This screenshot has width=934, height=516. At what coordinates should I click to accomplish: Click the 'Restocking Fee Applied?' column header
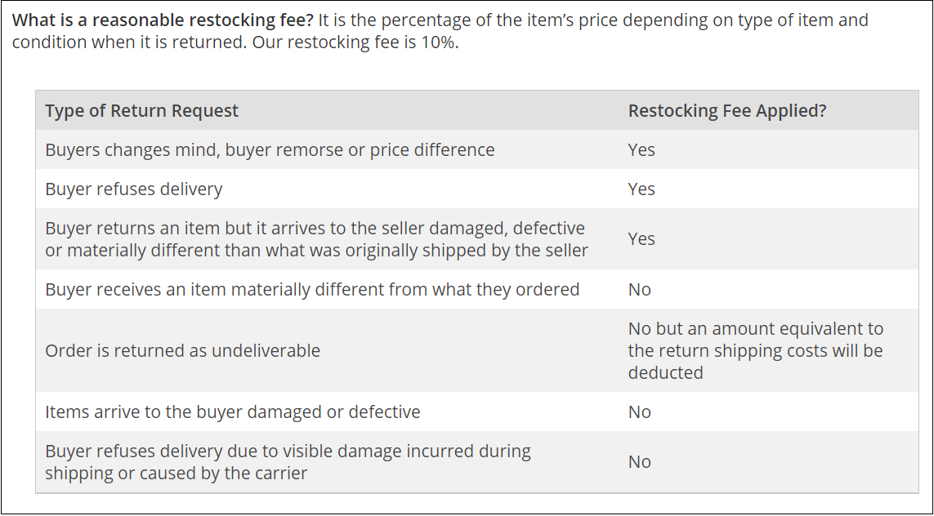point(726,111)
